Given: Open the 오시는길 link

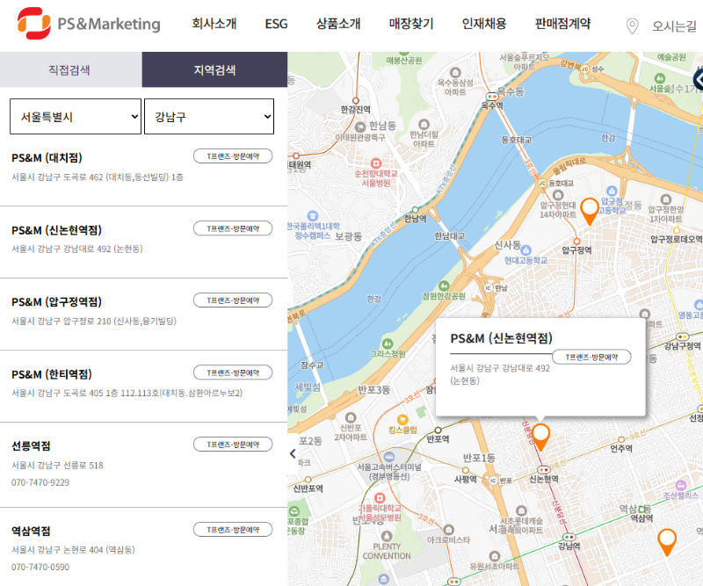Looking at the screenshot, I should coord(674,26).
